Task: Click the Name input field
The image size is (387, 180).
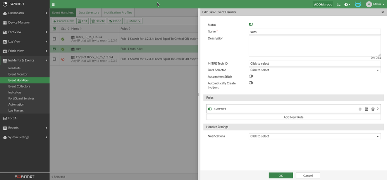Action: point(315,32)
